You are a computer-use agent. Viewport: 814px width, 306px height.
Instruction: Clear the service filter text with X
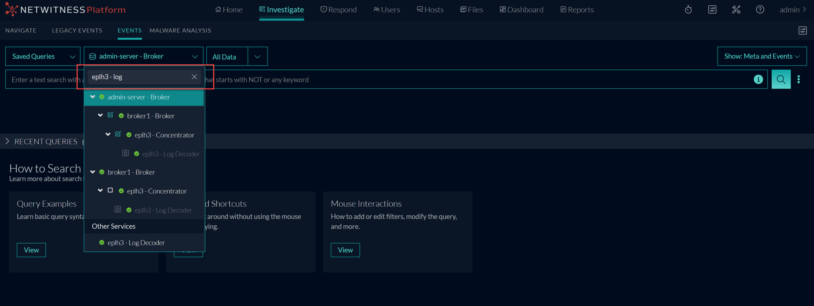coord(194,77)
